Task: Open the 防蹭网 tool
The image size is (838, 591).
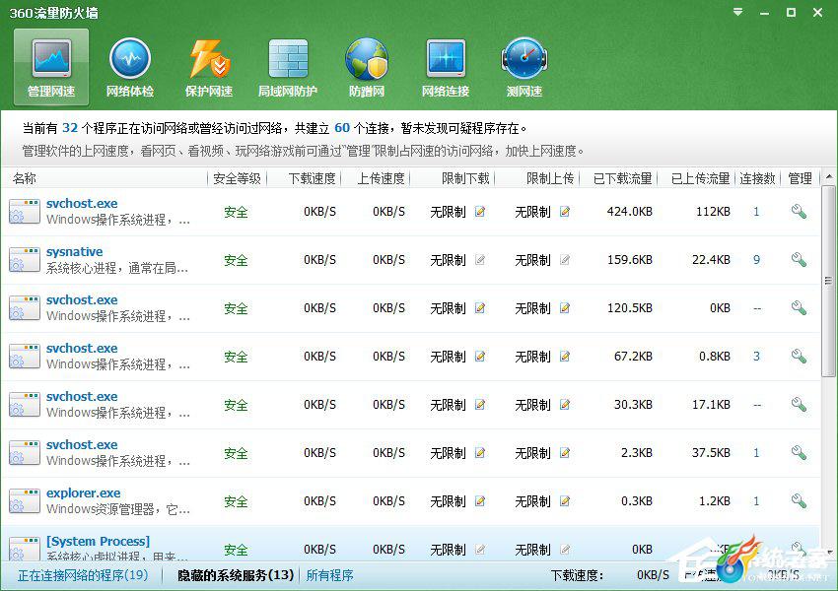Action: (x=367, y=67)
